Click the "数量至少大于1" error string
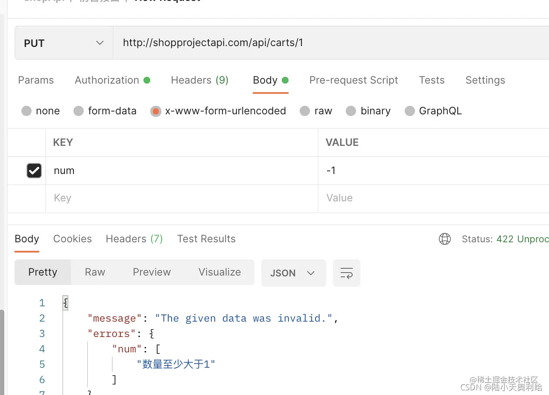549x395 pixels. tap(176, 364)
